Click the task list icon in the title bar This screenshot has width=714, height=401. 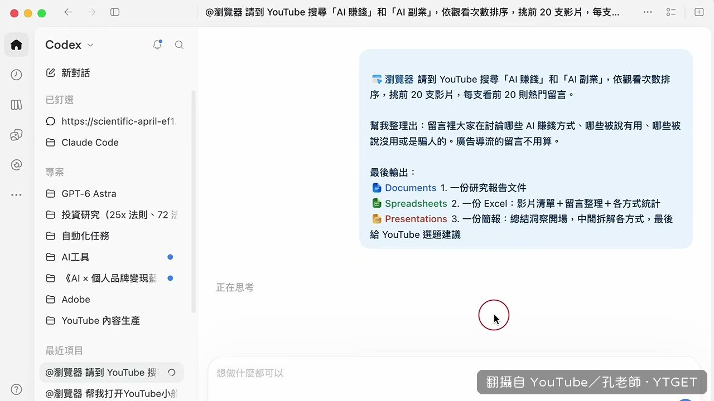click(671, 12)
